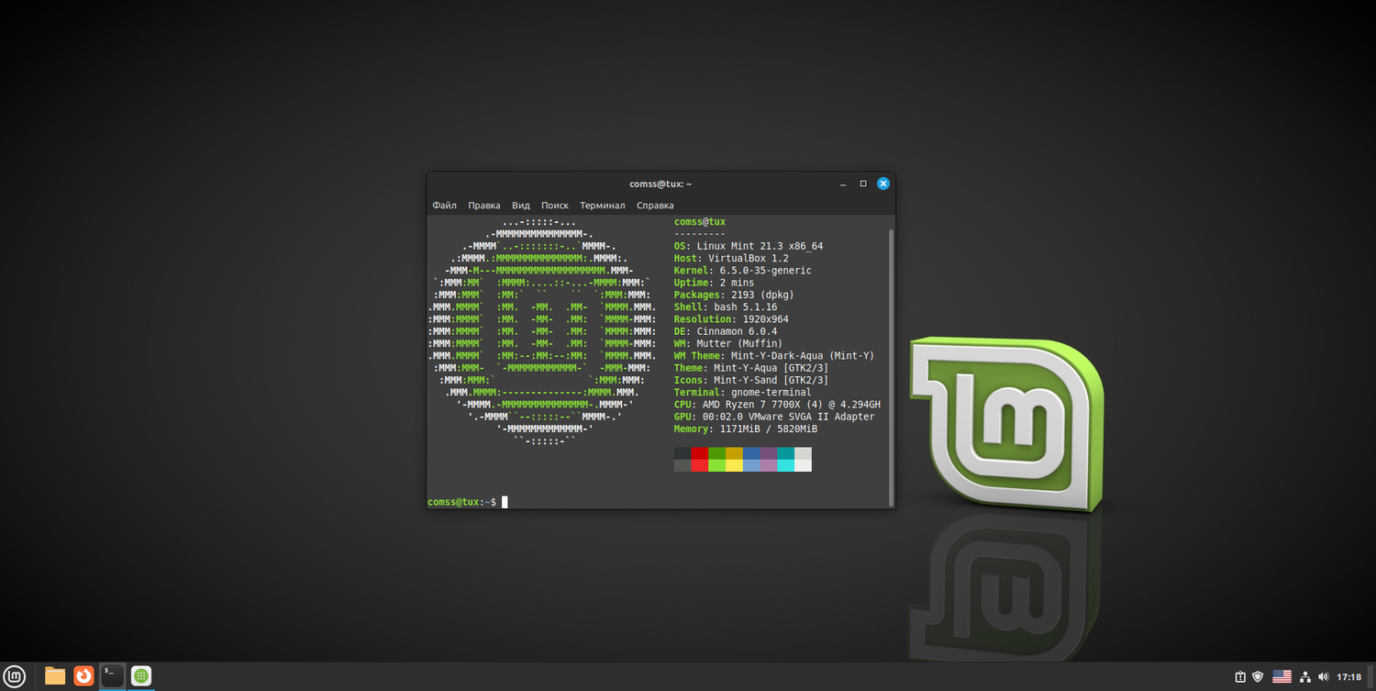Open the shield tray icon
Image resolution: width=1376 pixels, height=691 pixels.
tap(1259, 677)
